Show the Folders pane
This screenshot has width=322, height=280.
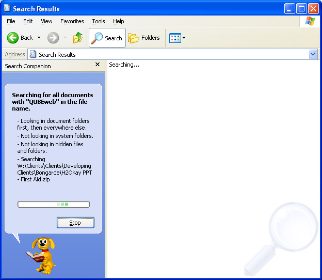[144, 38]
